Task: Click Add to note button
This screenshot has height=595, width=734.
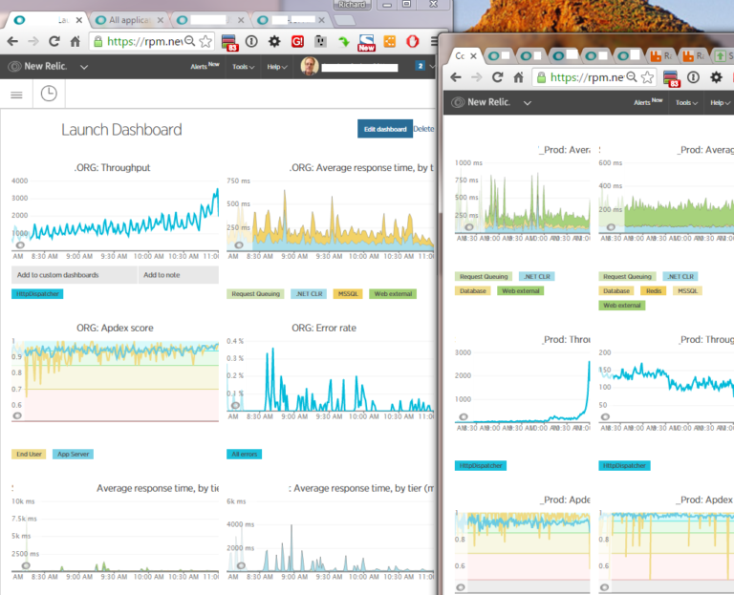Action: pos(179,275)
